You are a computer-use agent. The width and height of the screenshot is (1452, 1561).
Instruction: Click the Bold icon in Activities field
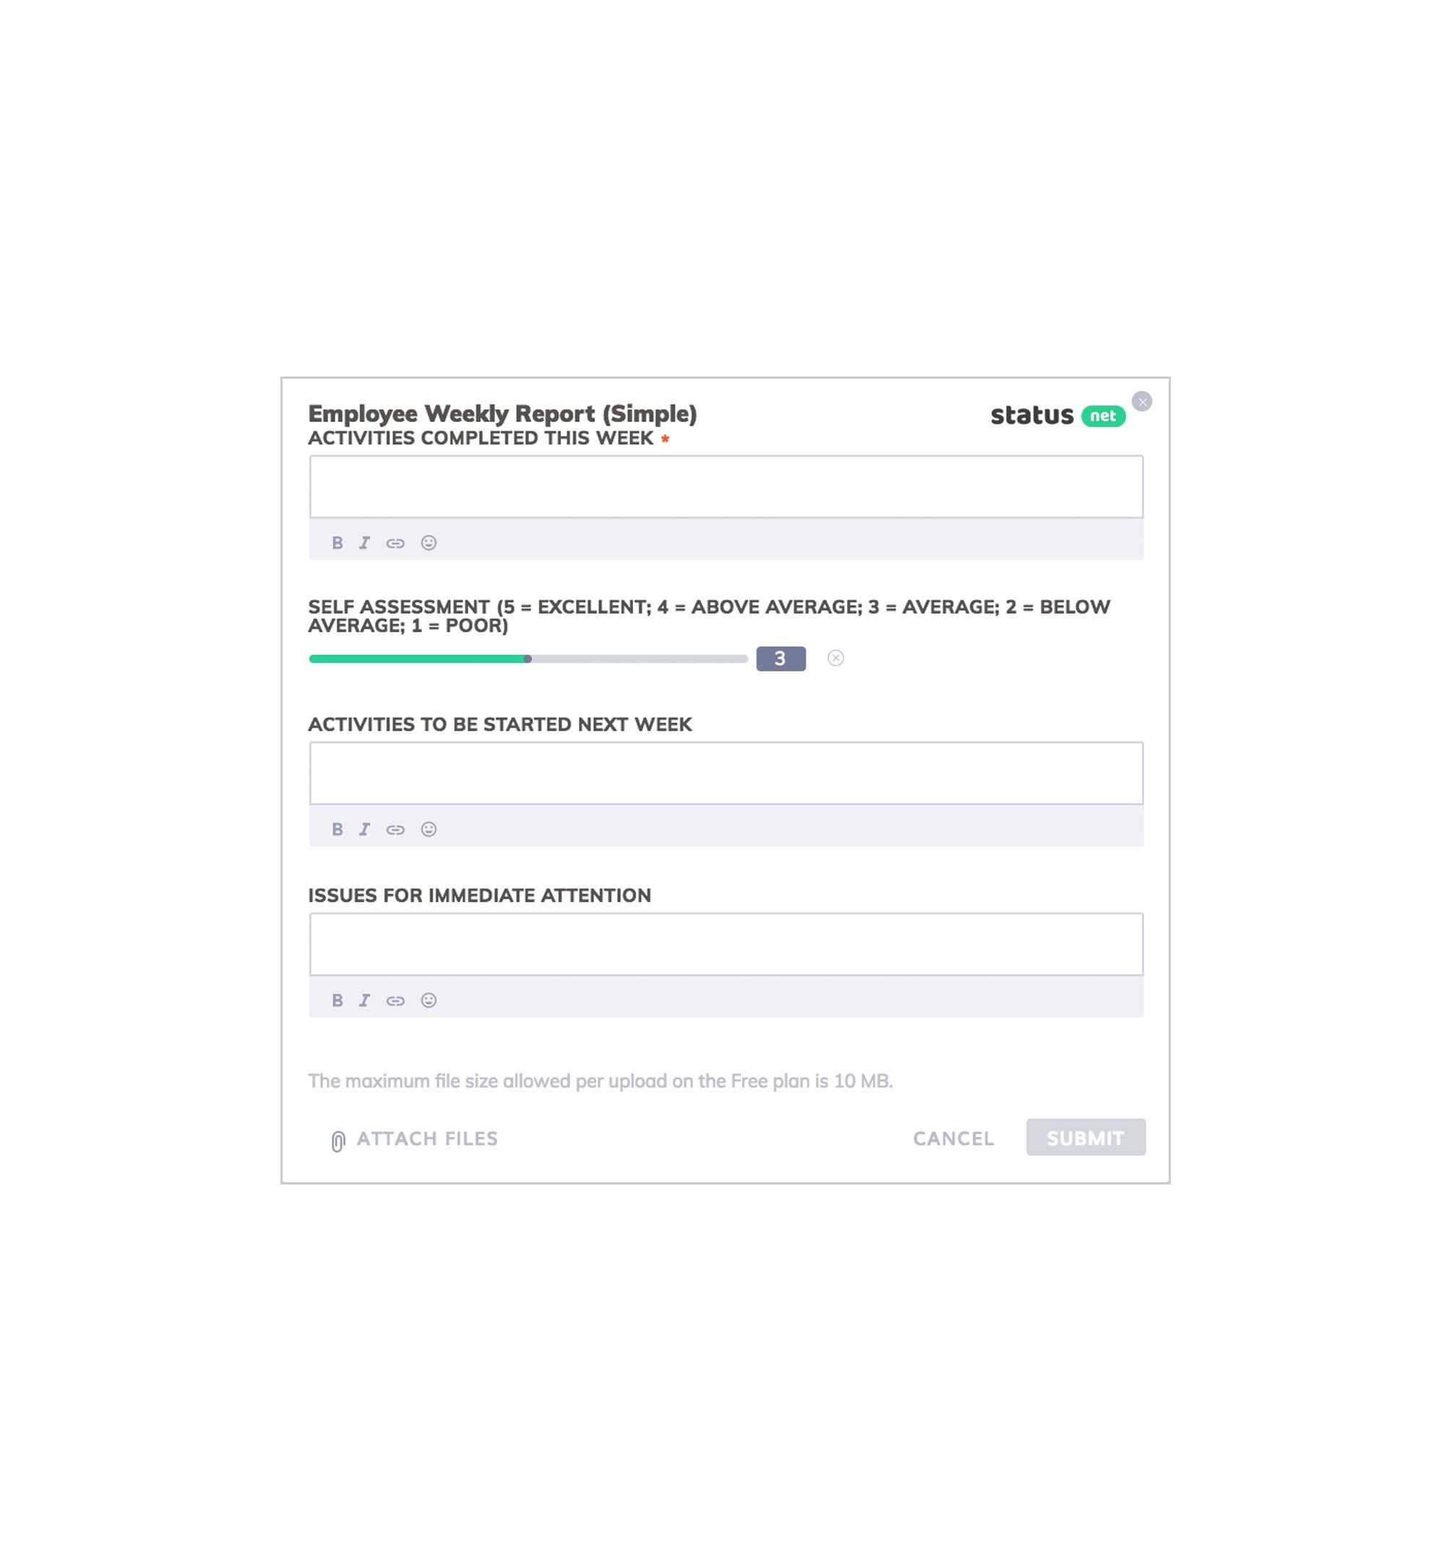point(337,542)
